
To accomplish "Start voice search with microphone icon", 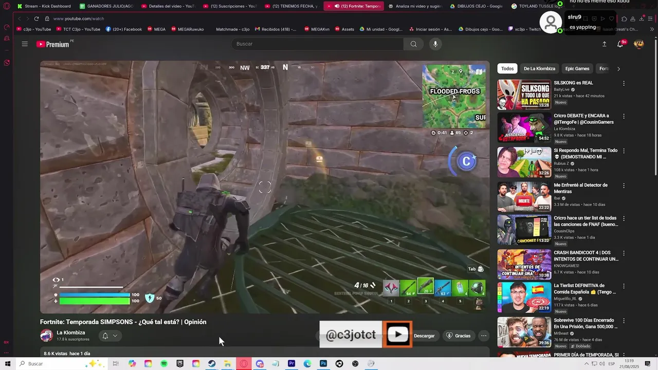I will 435,44.
